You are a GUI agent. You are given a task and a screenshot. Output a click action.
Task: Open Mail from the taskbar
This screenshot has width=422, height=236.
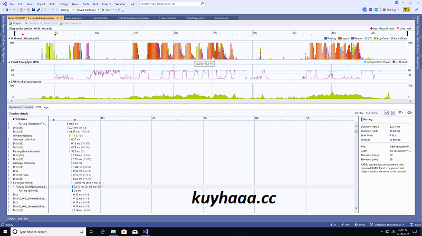pyautogui.click(x=135, y=232)
